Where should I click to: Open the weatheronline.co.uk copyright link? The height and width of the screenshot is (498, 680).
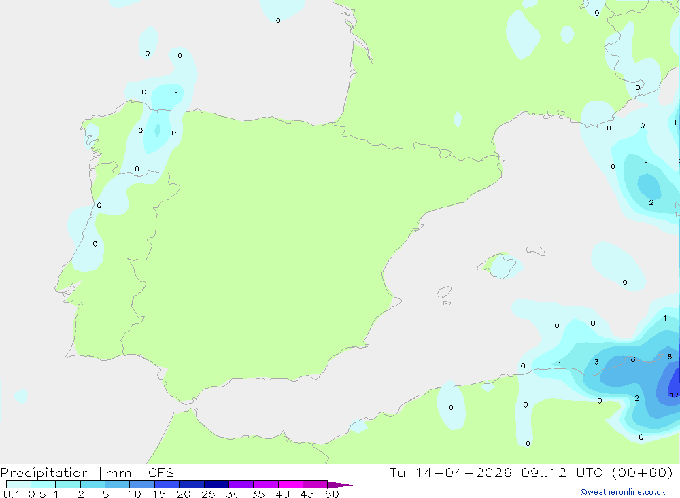(623, 492)
